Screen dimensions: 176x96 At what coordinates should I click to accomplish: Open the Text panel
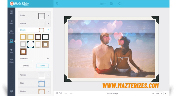pyautogui.click(x=11, y=51)
